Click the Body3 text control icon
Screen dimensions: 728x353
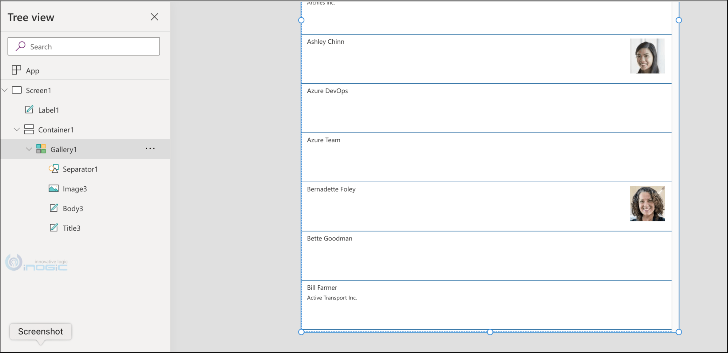coord(53,208)
